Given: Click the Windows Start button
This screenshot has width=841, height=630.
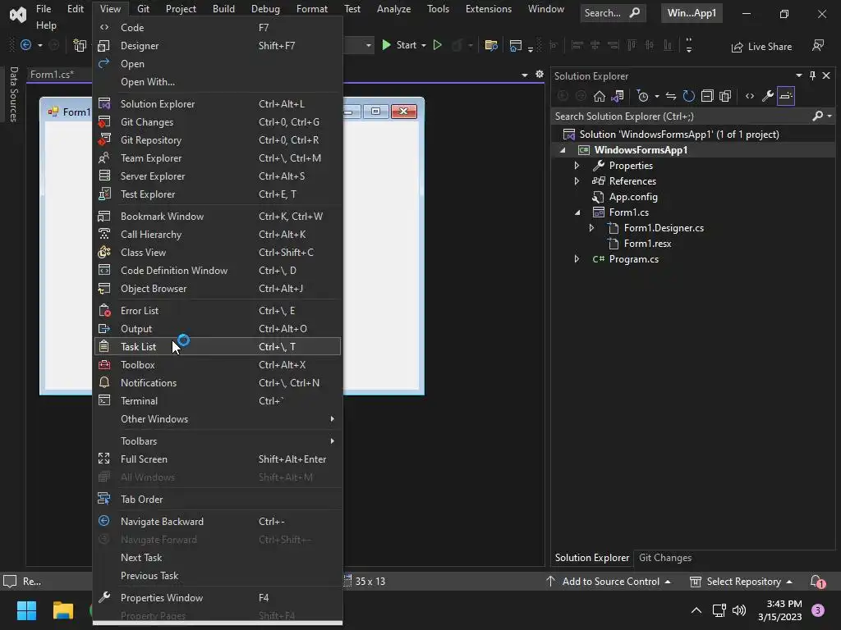Looking at the screenshot, I should coord(26,610).
